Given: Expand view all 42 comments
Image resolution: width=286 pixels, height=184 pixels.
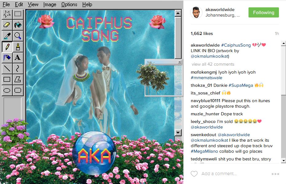Looking at the screenshot, I should tap(213, 64).
